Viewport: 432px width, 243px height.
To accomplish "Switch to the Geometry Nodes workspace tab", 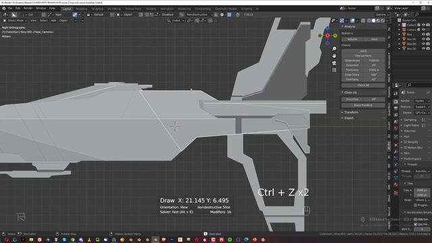I will click(x=225, y=9).
